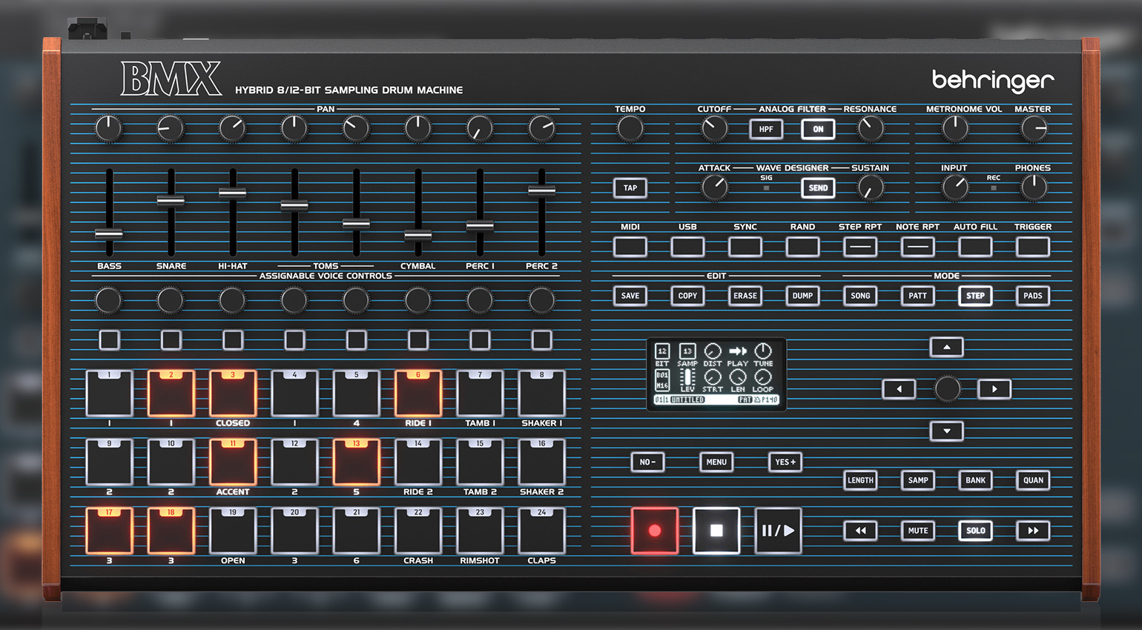Image resolution: width=1142 pixels, height=630 pixels.
Task: Click the pause/play transport button
Action: pyautogui.click(x=778, y=531)
